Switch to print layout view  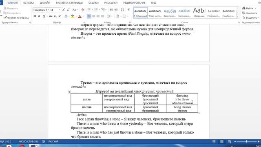coord(222,141)
